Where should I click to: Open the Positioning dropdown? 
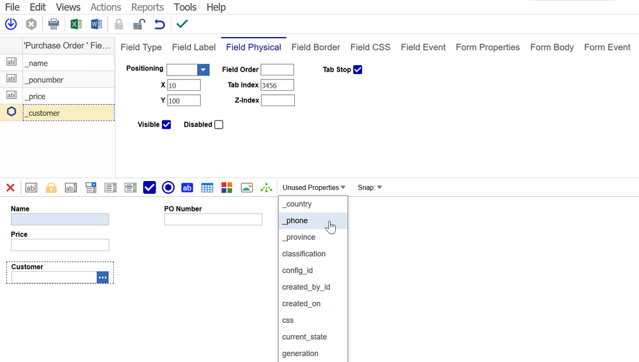[203, 70]
